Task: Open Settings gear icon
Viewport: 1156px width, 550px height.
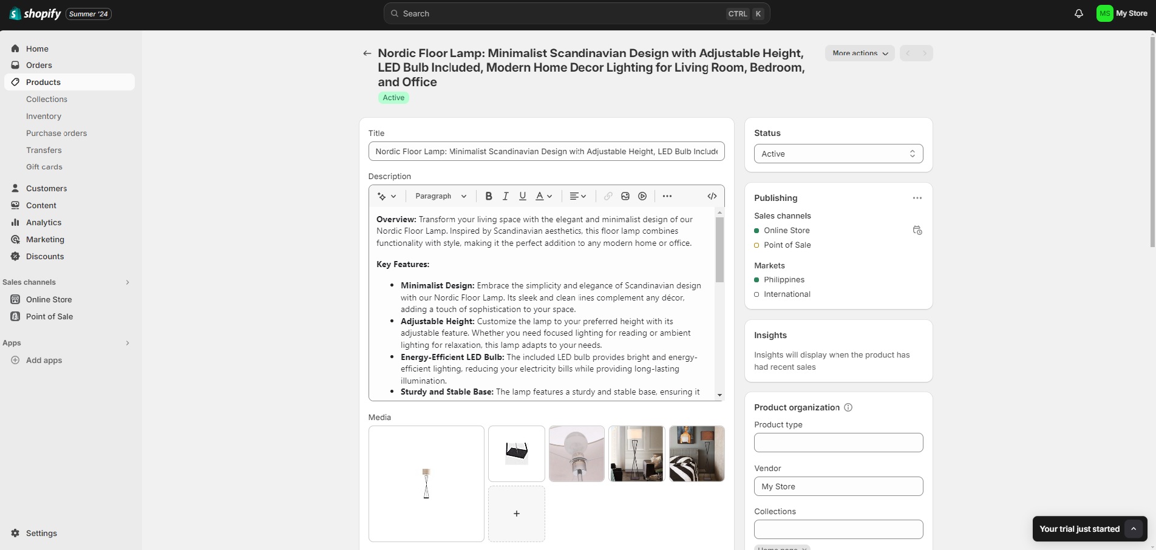Action: tap(15, 533)
